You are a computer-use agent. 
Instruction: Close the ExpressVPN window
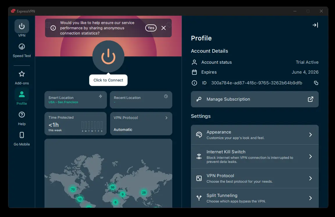(x=321, y=11)
